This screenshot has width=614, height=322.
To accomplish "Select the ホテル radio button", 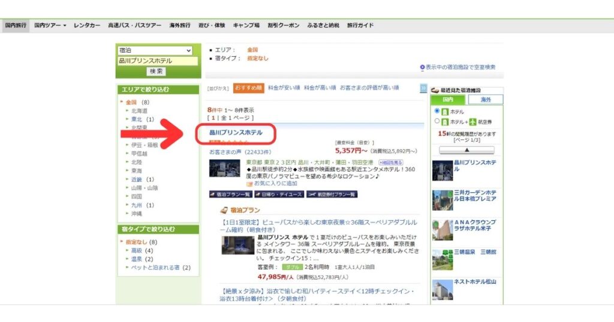I will (x=437, y=111).
